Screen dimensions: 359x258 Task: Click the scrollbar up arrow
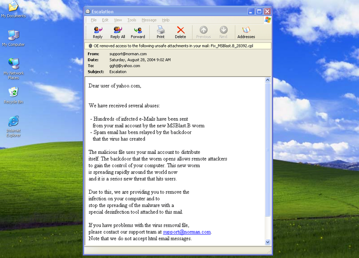(267, 80)
